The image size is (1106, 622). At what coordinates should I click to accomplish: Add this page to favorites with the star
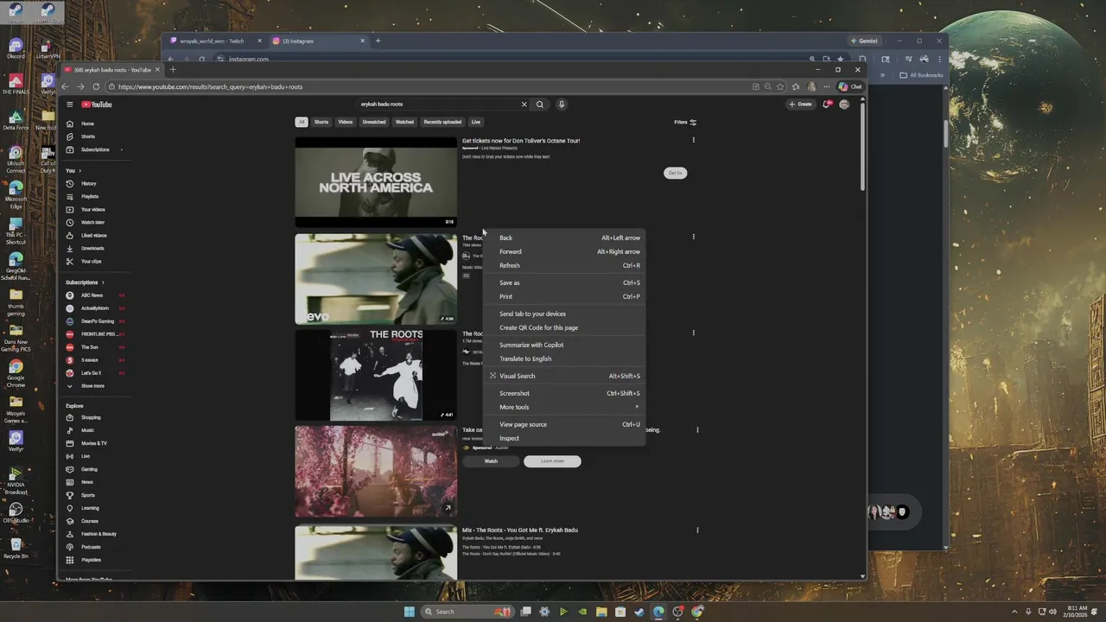(x=780, y=86)
